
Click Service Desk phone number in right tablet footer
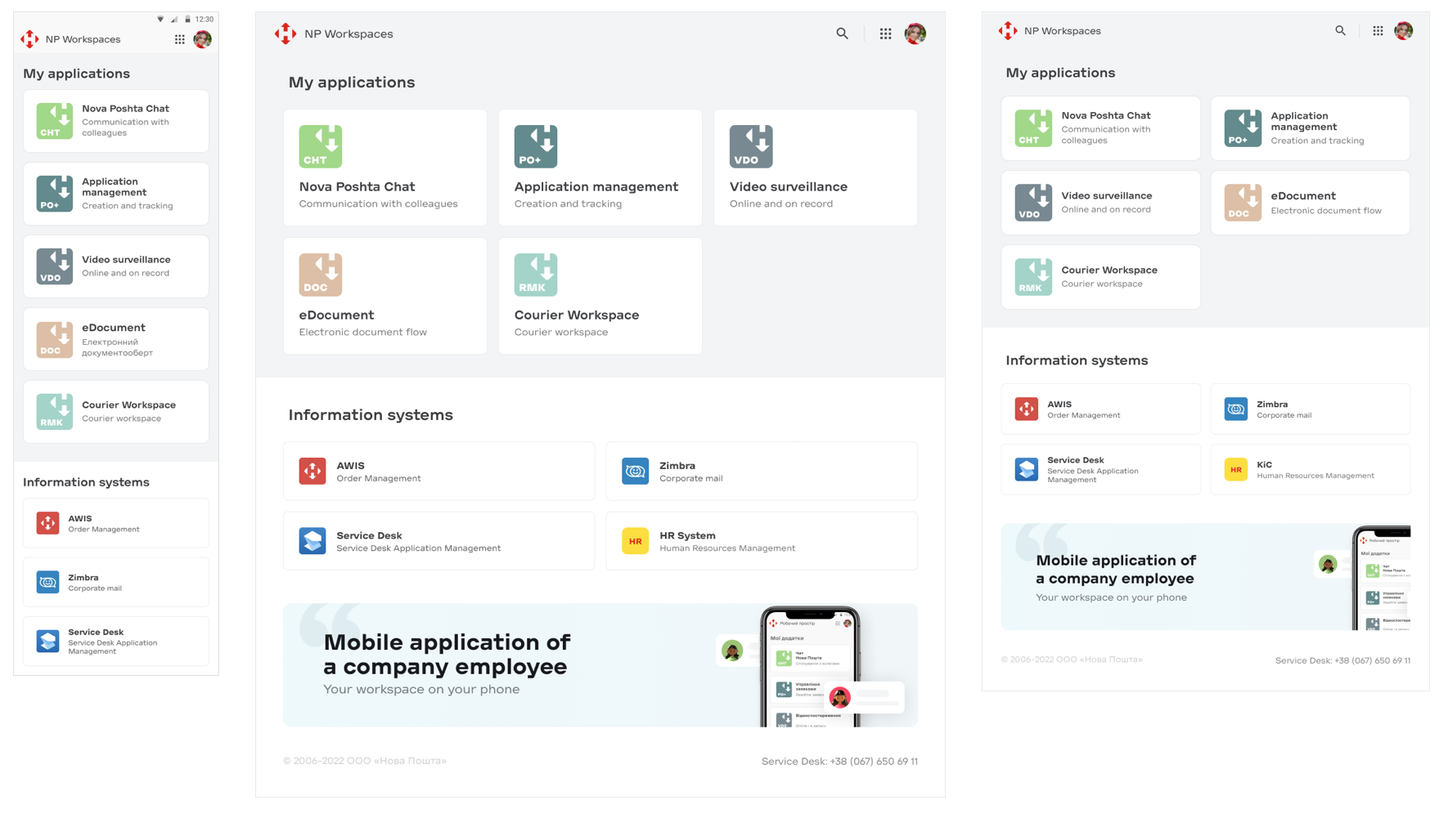click(1372, 660)
